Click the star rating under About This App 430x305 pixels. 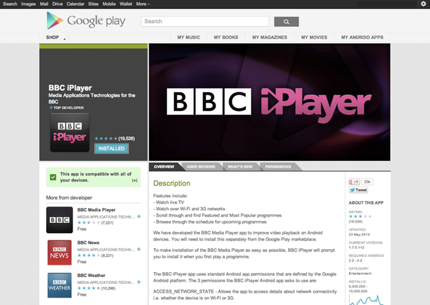click(x=360, y=216)
